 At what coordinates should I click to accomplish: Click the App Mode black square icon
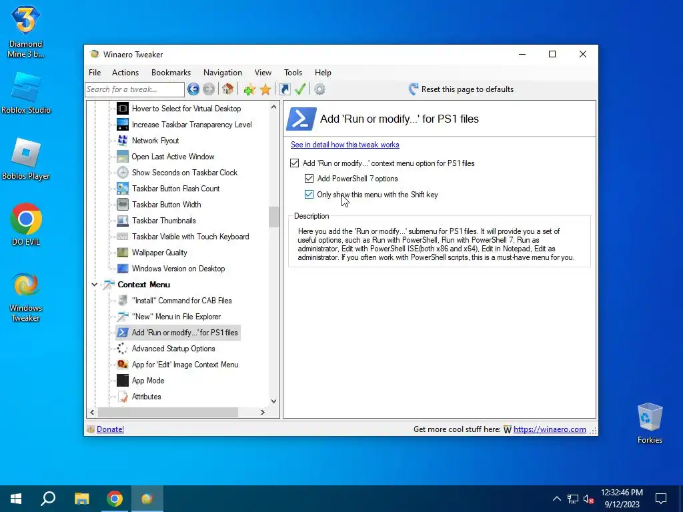123,381
